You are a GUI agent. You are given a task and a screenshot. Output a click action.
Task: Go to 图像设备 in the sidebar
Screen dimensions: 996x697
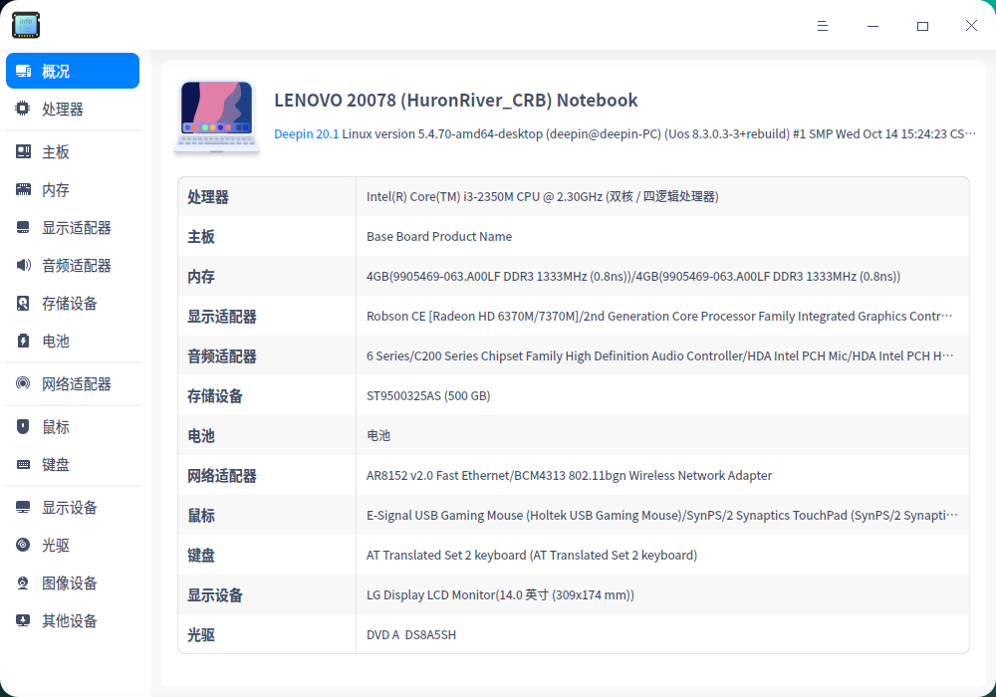pos(73,582)
